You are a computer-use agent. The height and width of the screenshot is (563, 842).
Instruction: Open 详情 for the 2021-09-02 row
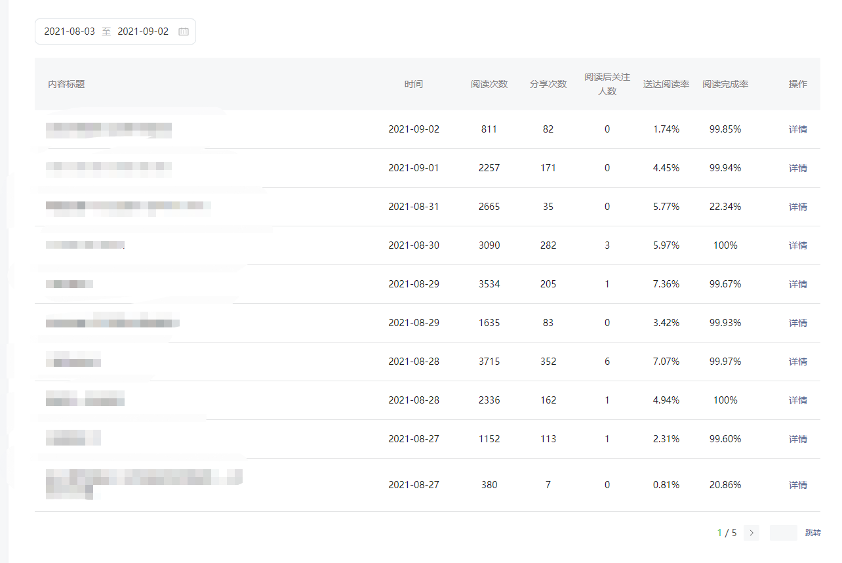point(797,129)
